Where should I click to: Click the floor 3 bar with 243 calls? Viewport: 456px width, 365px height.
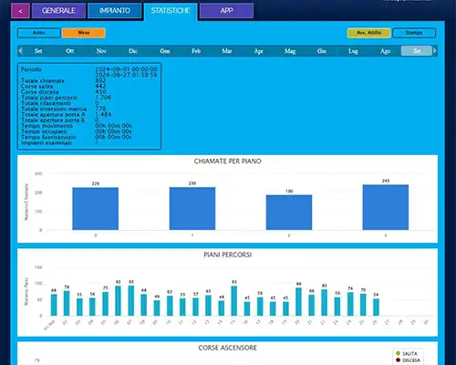386,207
